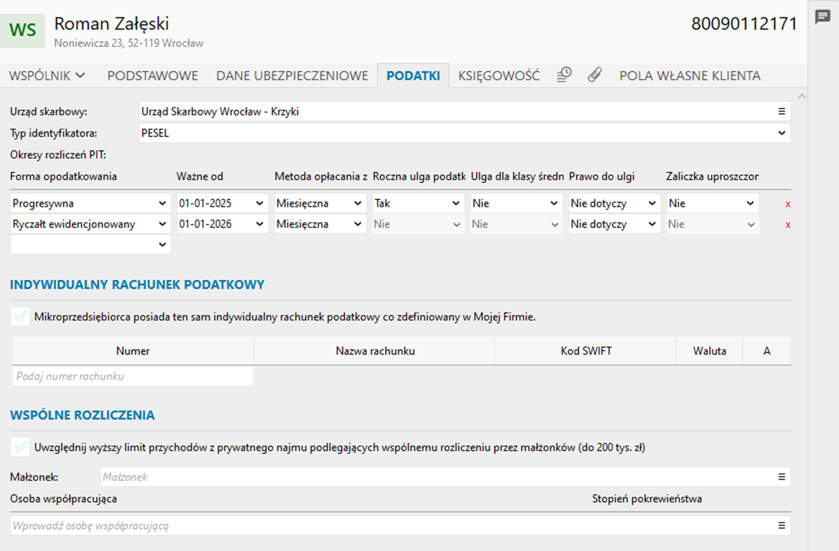Open the Osoba współpracująca list menu icon
839x551 pixels.
(781, 525)
